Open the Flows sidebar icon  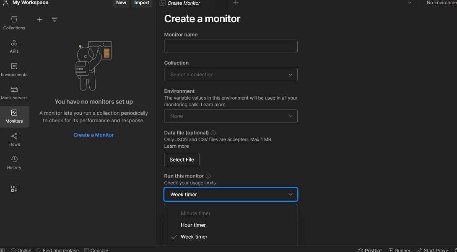click(14, 139)
